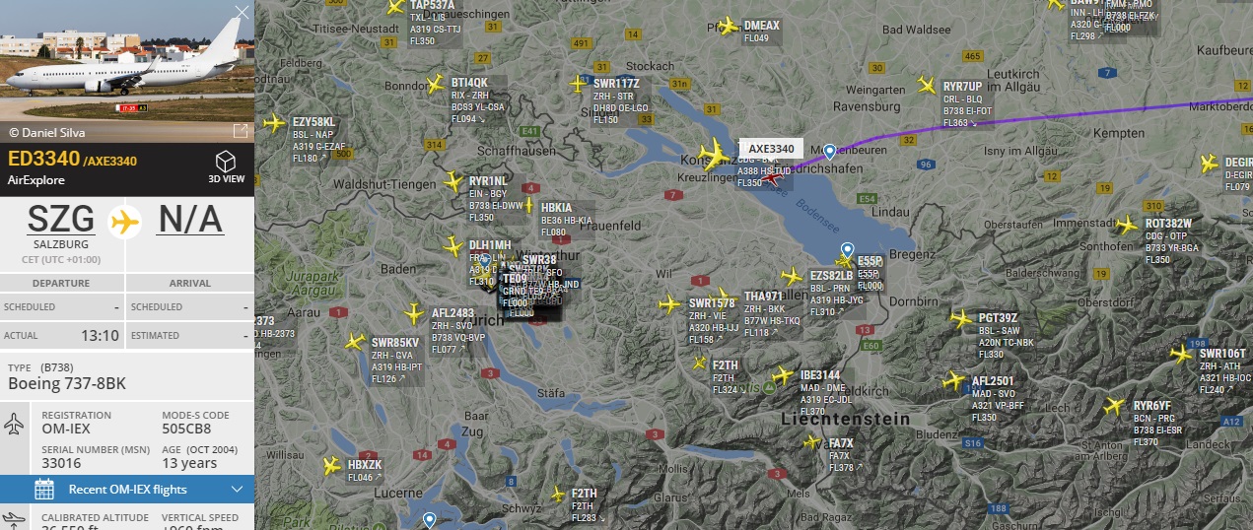Screen dimensions: 1253x530
Task: Click the THA971 flight label
Action: [764, 297]
